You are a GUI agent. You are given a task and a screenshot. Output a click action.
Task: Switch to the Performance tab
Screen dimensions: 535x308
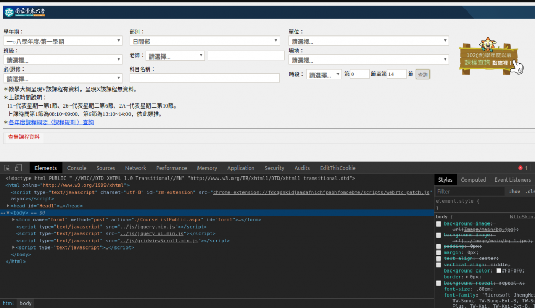[171, 168]
